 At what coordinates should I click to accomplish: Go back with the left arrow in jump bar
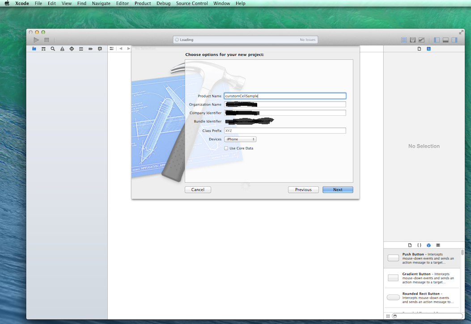pos(121,49)
